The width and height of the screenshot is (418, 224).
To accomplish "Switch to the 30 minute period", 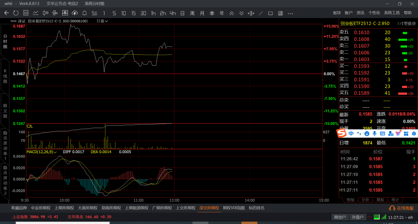I will [143, 13].
